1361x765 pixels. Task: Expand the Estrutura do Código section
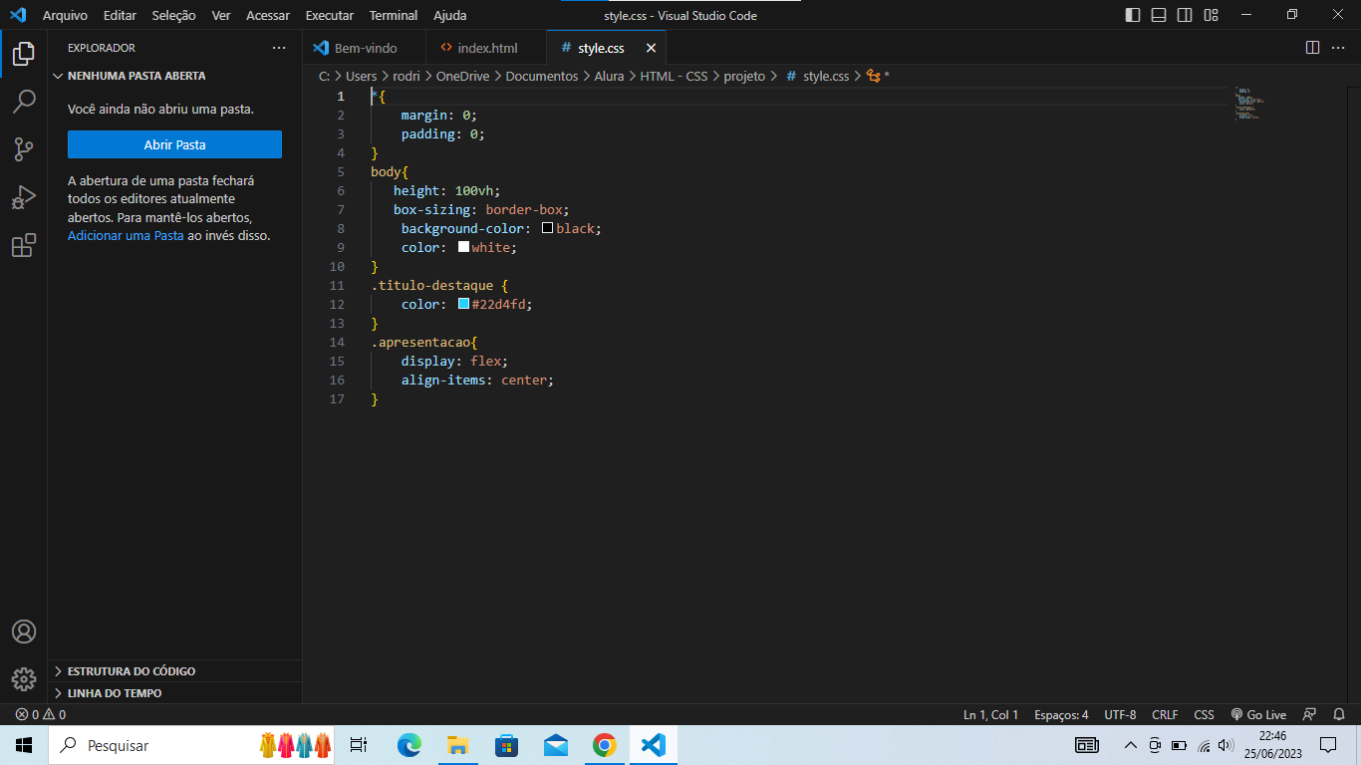click(x=174, y=671)
